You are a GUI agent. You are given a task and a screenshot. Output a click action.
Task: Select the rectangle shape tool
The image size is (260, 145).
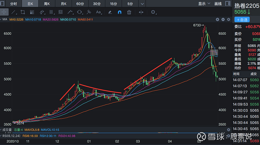point(23,12)
